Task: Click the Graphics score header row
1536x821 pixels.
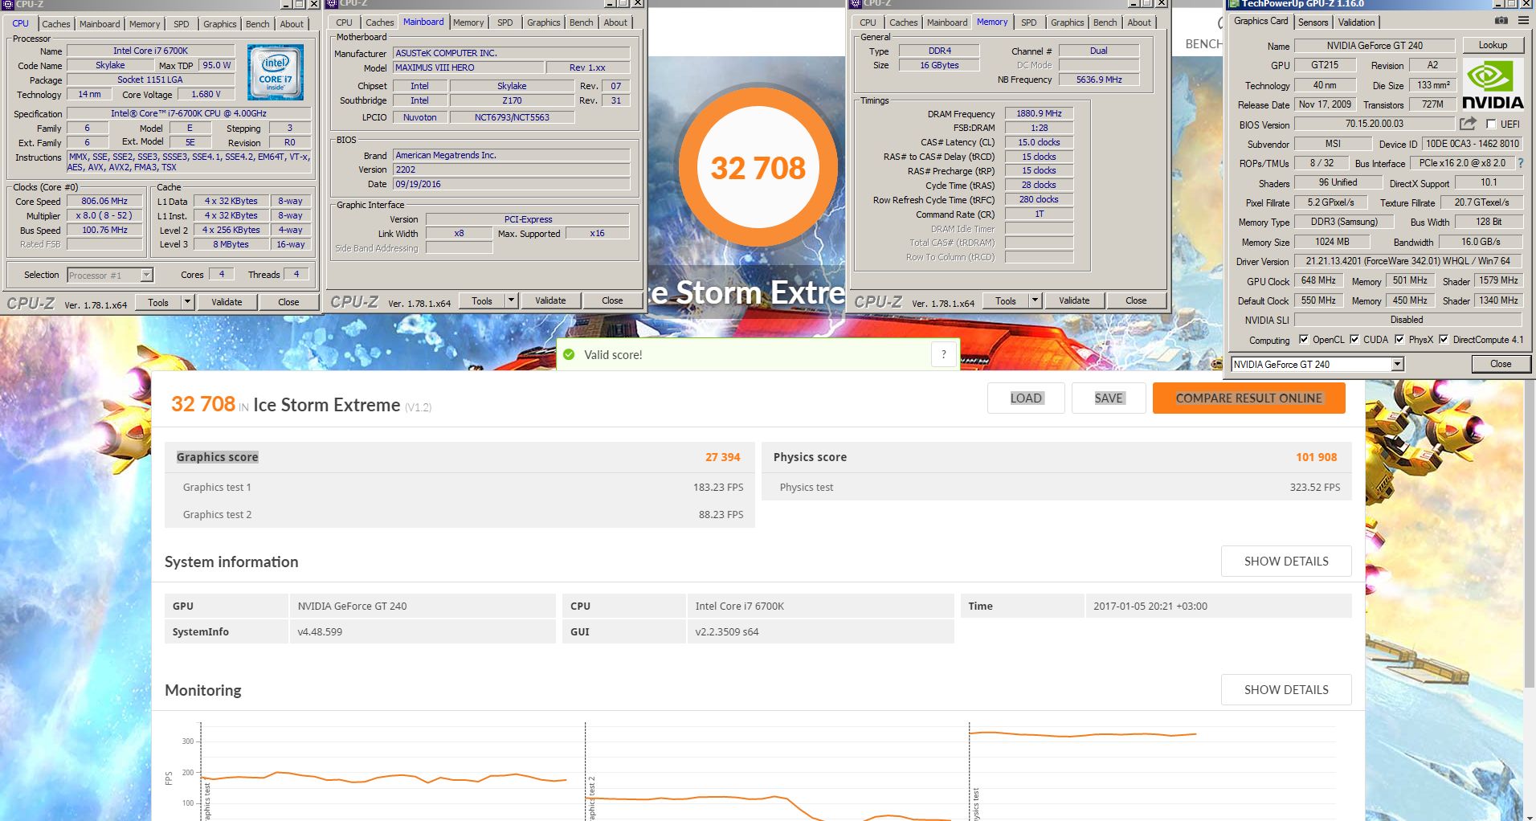Action: [460, 457]
